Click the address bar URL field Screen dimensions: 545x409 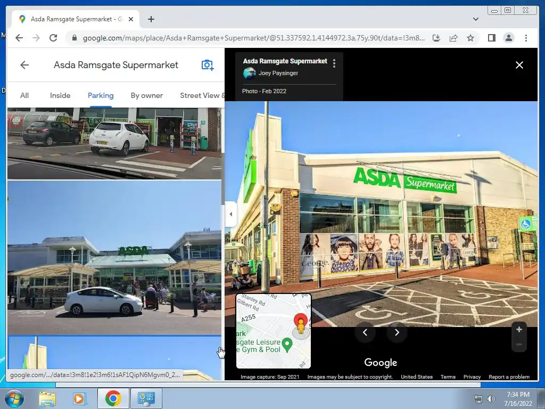(254, 38)
